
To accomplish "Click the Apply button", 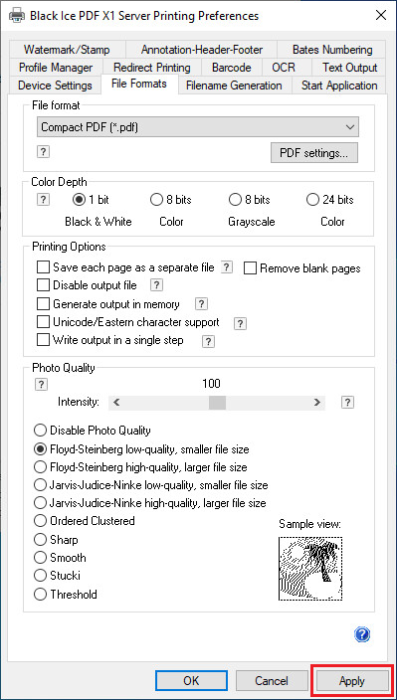I will tap(352, 681).
